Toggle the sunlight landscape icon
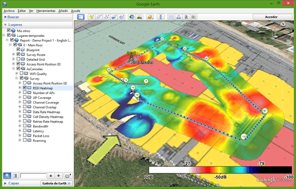The image size is (296, 189). pos(139,17)
